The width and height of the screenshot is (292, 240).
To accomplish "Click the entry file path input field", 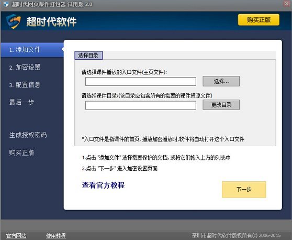I will (141, 82).
